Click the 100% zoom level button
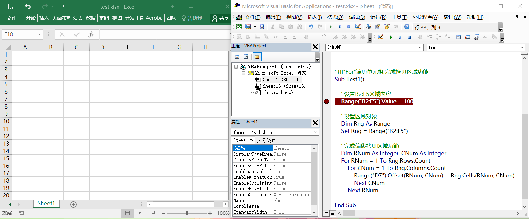Image resolution: width=529 pixels, height=219 pixels. [x=223, y=213]
